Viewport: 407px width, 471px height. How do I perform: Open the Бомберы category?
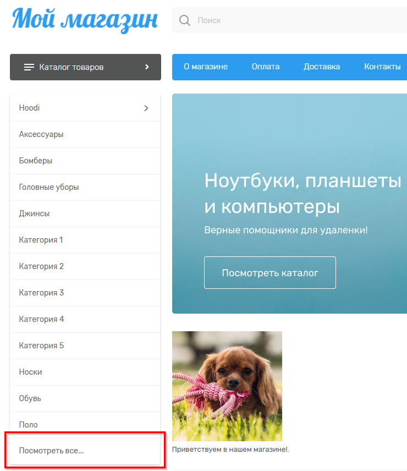(x=36, y=161)
